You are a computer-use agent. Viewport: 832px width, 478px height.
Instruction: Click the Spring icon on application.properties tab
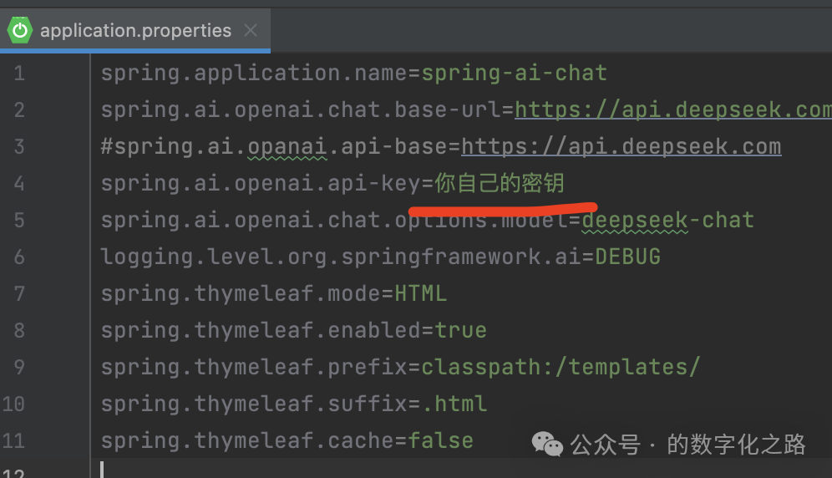point(20,30)
